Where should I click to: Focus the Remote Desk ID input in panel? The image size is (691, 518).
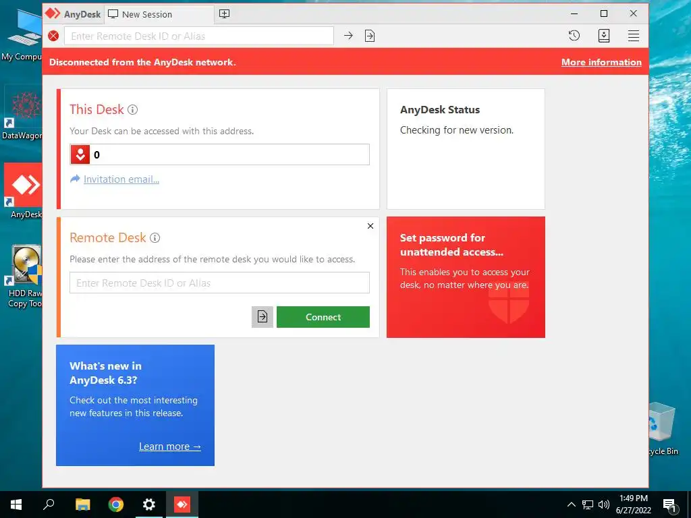click(219, 283)
